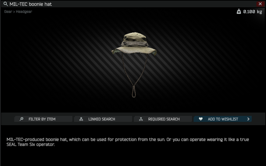The height and width of the screenshot is (166, 266).
Task: Open the Gear breadcrumb category
Action: point(8,12)
